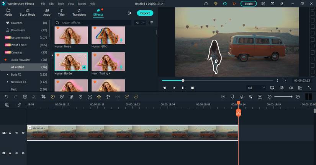The height and width of the screenshot is (165, 316).
Task: Open the color palette tool
Action: 62,97
